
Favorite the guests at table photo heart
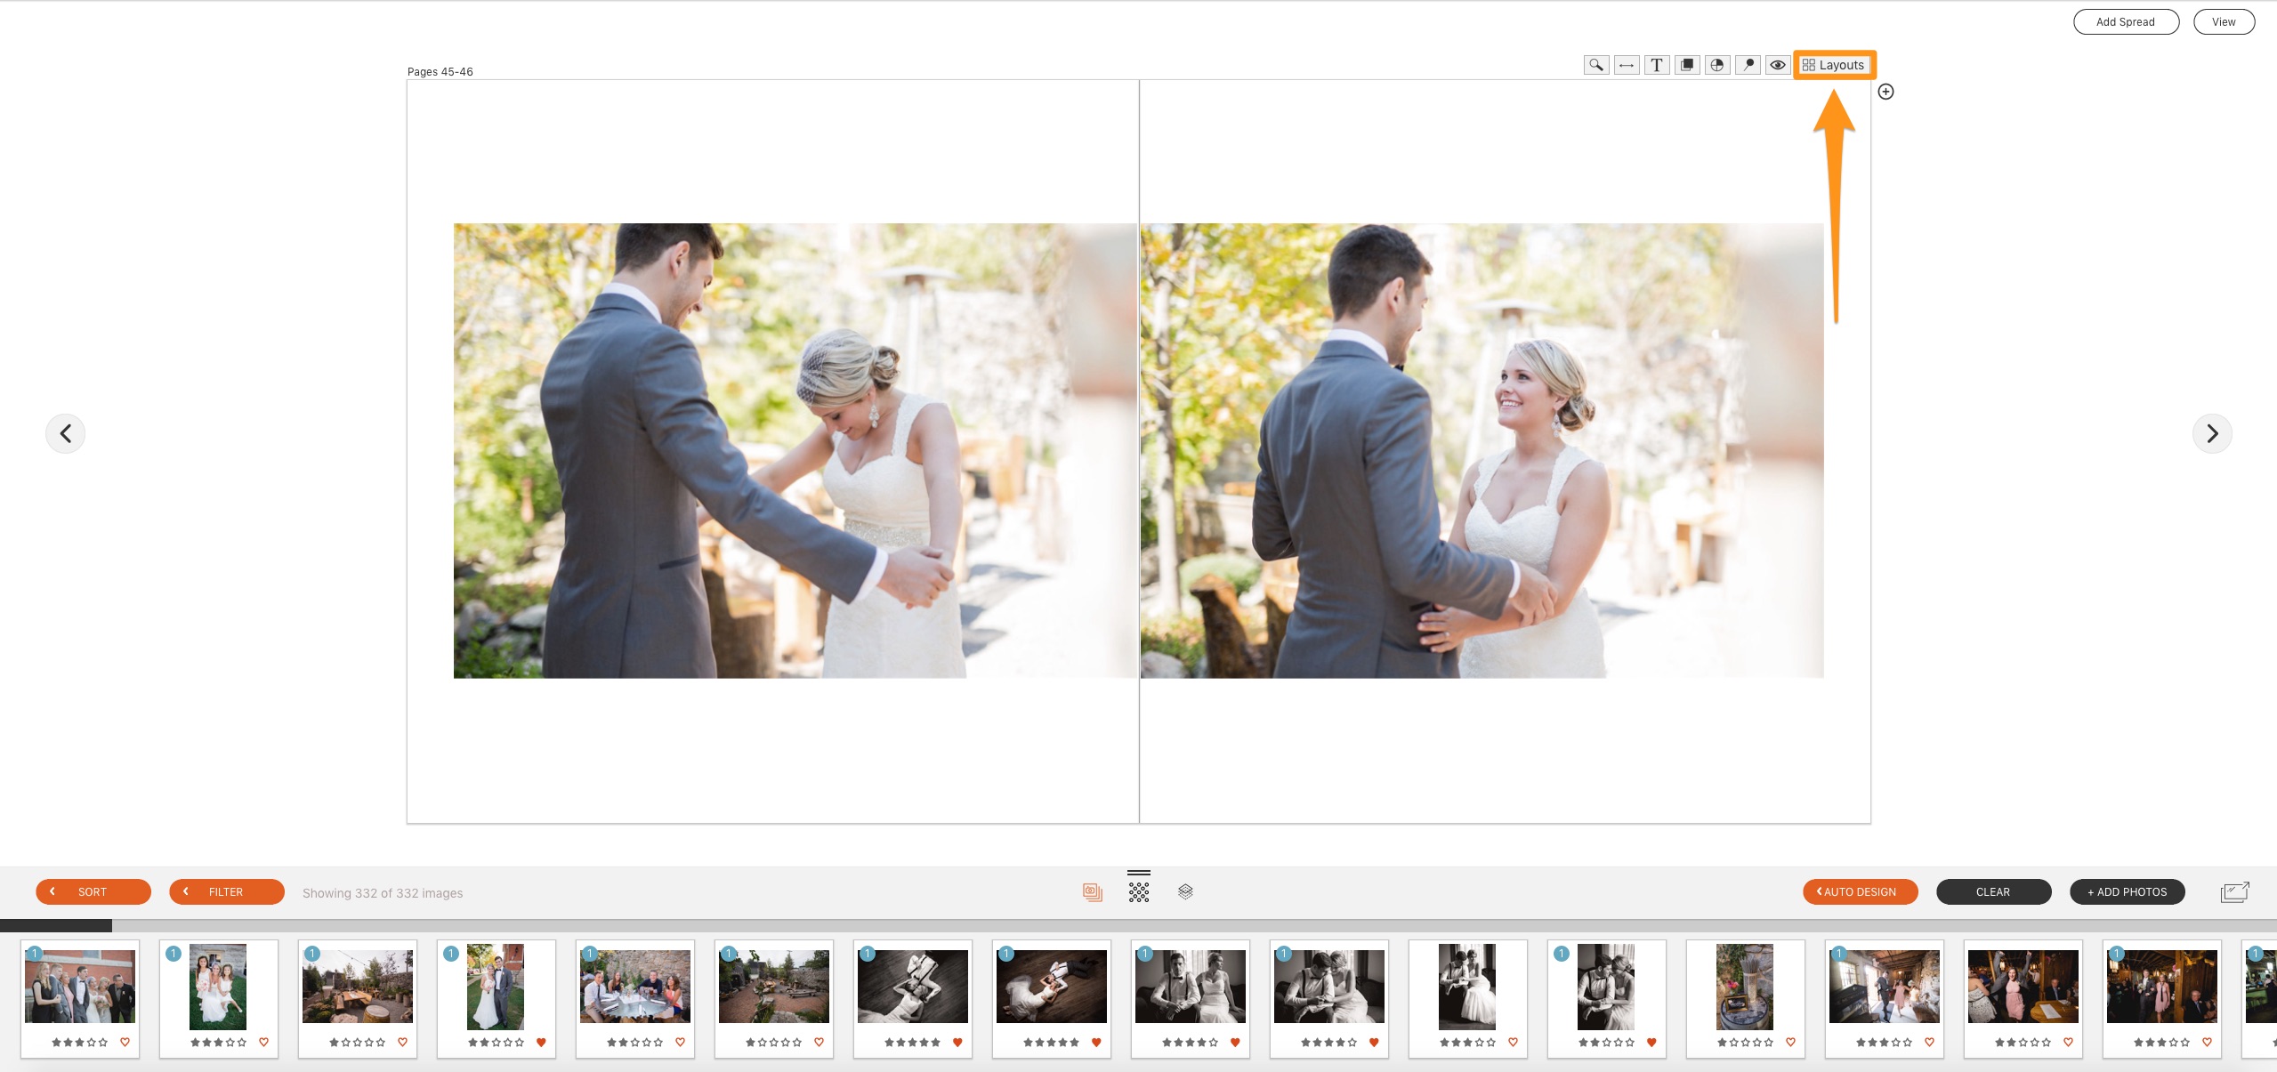pos(680,1042)
